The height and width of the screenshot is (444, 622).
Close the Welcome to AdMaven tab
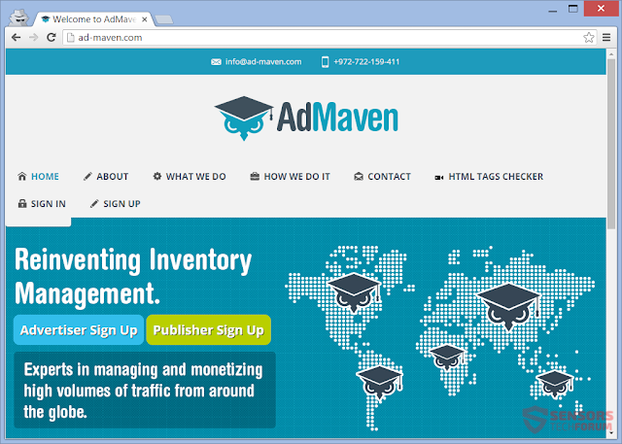point(145,19)
